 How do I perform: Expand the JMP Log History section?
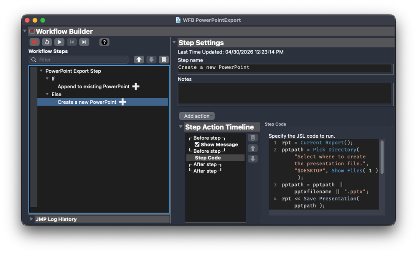(x=31, y=219)
